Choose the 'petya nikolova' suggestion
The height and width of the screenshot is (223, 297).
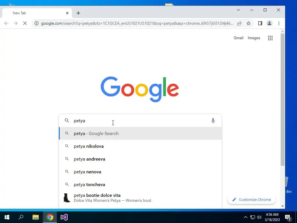pos(140,146)
